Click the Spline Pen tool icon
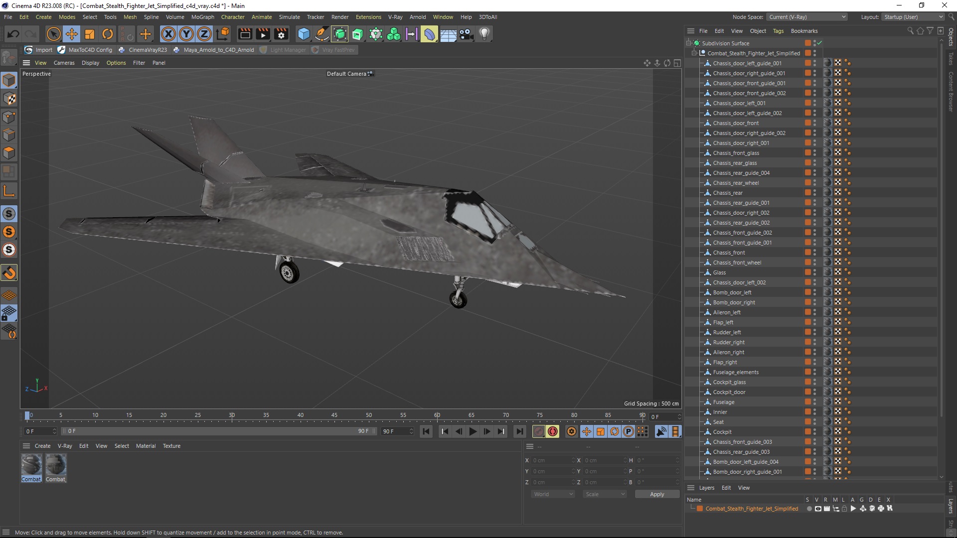The image size is (957, 538). (322, 34)
